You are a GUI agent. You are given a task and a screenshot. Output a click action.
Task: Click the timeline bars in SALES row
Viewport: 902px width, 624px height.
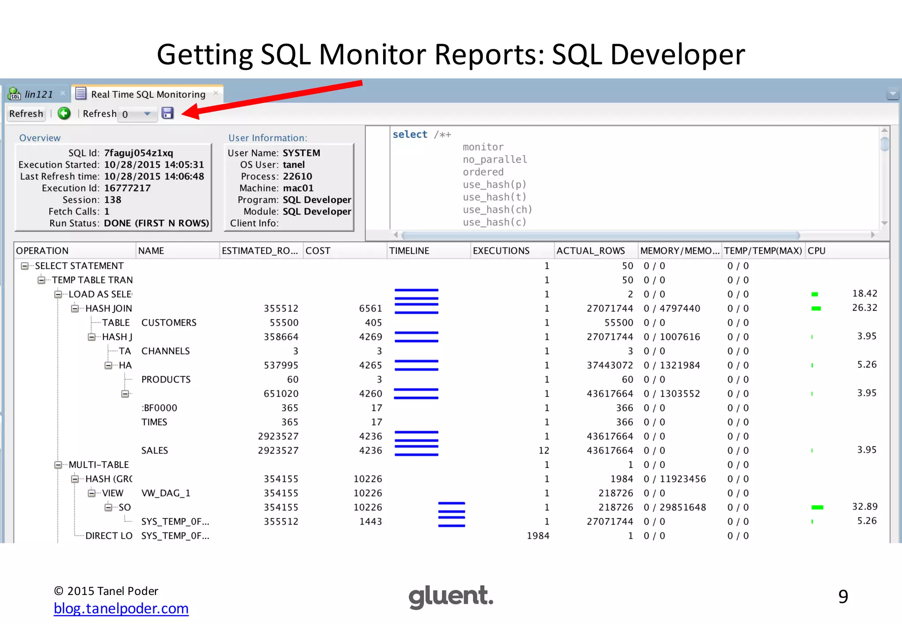[x=416, y=450]
